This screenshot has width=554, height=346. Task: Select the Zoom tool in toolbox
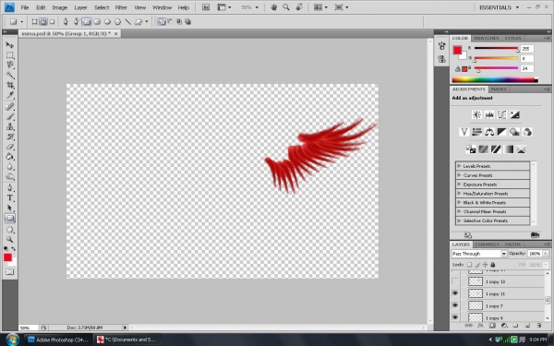9,239
